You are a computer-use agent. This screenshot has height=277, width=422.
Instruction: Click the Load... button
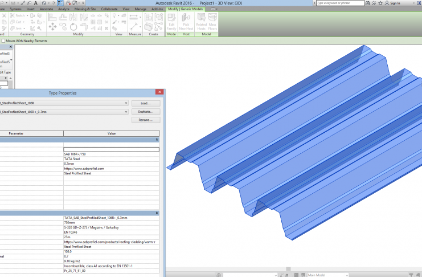(145, 103)
